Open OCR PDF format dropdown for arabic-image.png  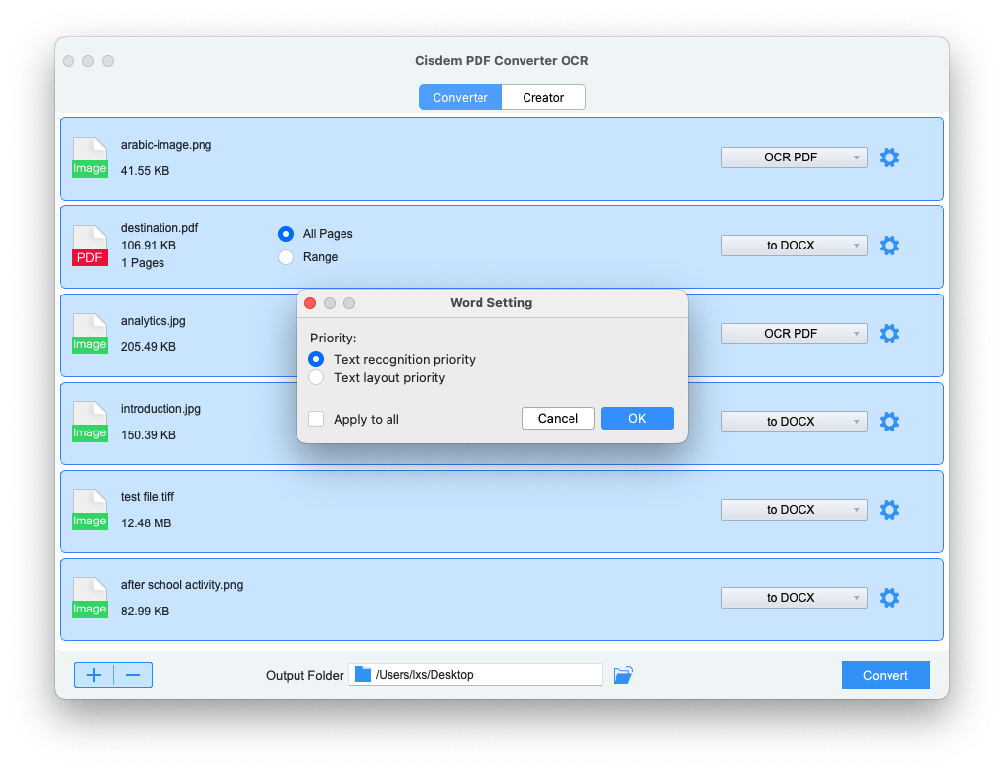(x=794, y=158)
